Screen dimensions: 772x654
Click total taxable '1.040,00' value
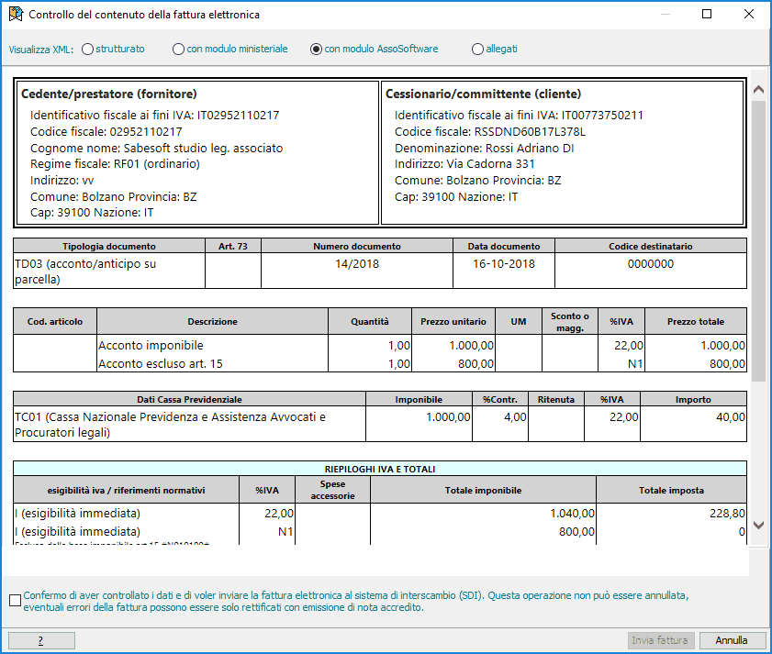(572, 514)
